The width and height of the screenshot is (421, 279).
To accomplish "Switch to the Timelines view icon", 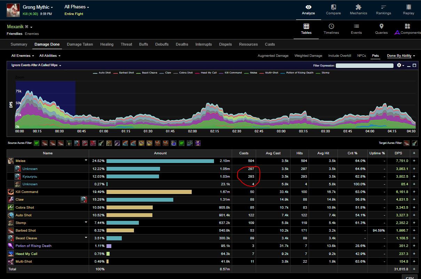I will [x=331, y=26].
